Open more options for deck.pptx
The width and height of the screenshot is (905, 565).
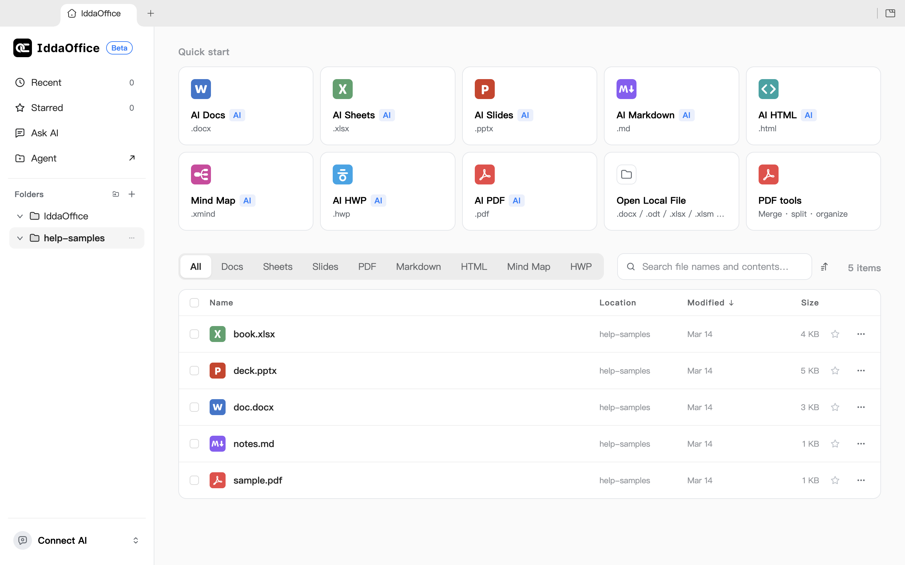[x=861, y=371]
